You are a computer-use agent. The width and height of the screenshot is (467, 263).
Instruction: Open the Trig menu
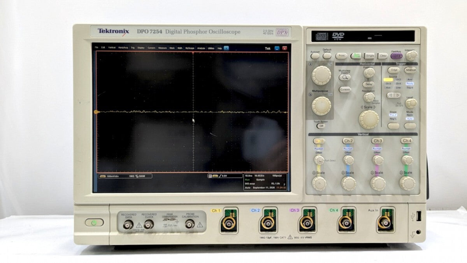(x=133, y=48)
